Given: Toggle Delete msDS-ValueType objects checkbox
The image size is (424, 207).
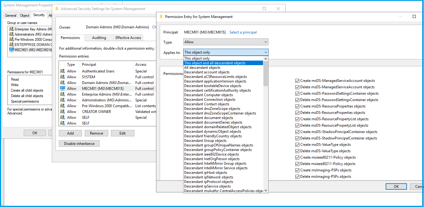Looking at the screenshot, I should (x=297, y=151).
